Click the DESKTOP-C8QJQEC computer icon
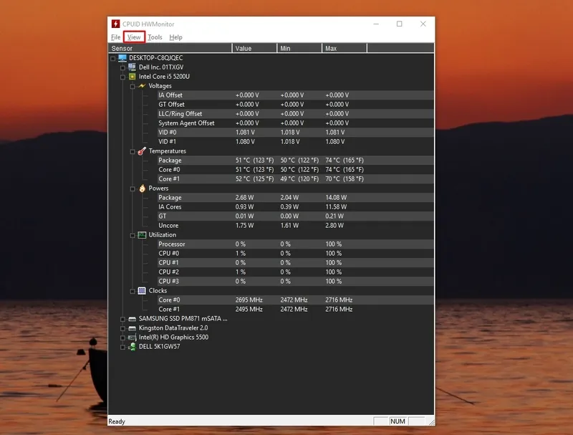Viewport: 573px width, 435px height. (x=122, y=58)
